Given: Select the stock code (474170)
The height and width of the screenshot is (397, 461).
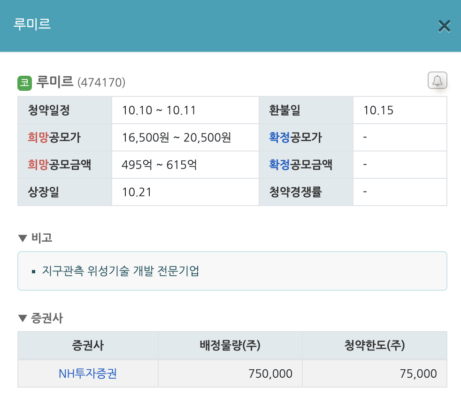Looking at the screenshot, I should click(101, 82).
